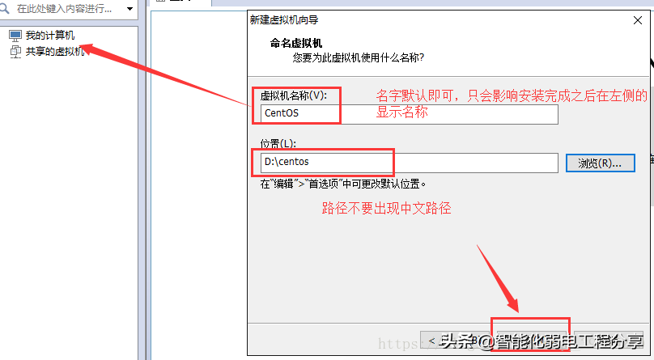Viewport: 654px width, 360px height.
Task: Click the 命名虚拟机 wizard heading
Action: point(296,44)
